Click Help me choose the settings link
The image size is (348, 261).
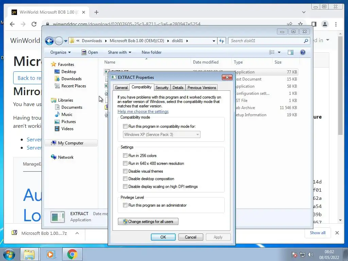[x=143, y=111]
